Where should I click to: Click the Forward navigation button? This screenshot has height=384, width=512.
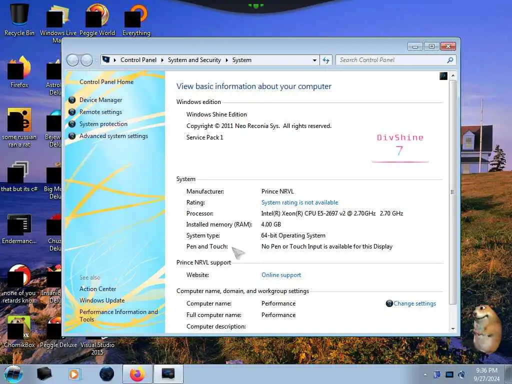pos(86,60)
